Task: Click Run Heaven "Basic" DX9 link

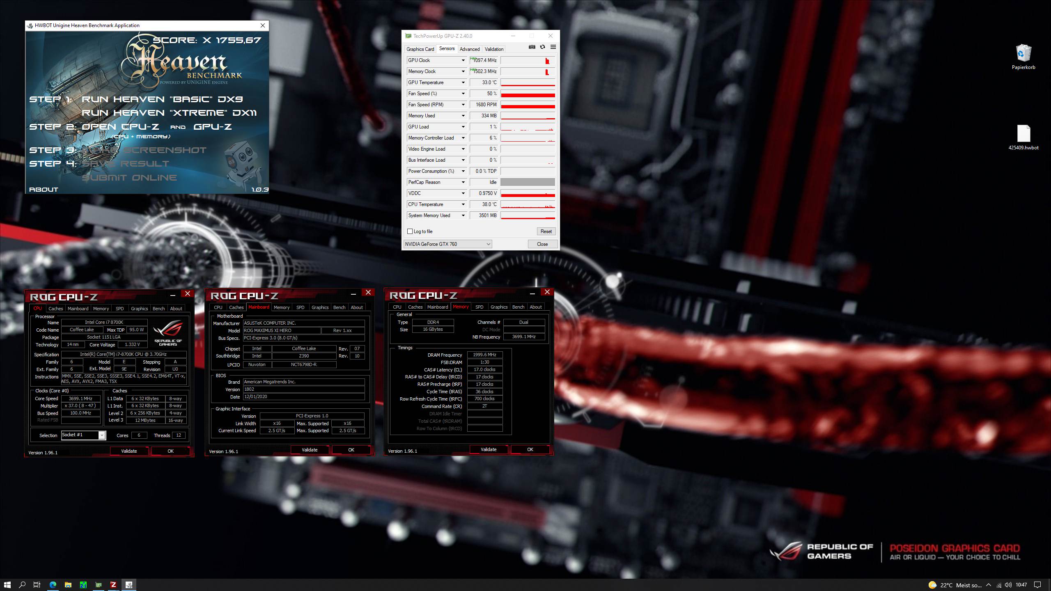Action: (x=162, y=99)
